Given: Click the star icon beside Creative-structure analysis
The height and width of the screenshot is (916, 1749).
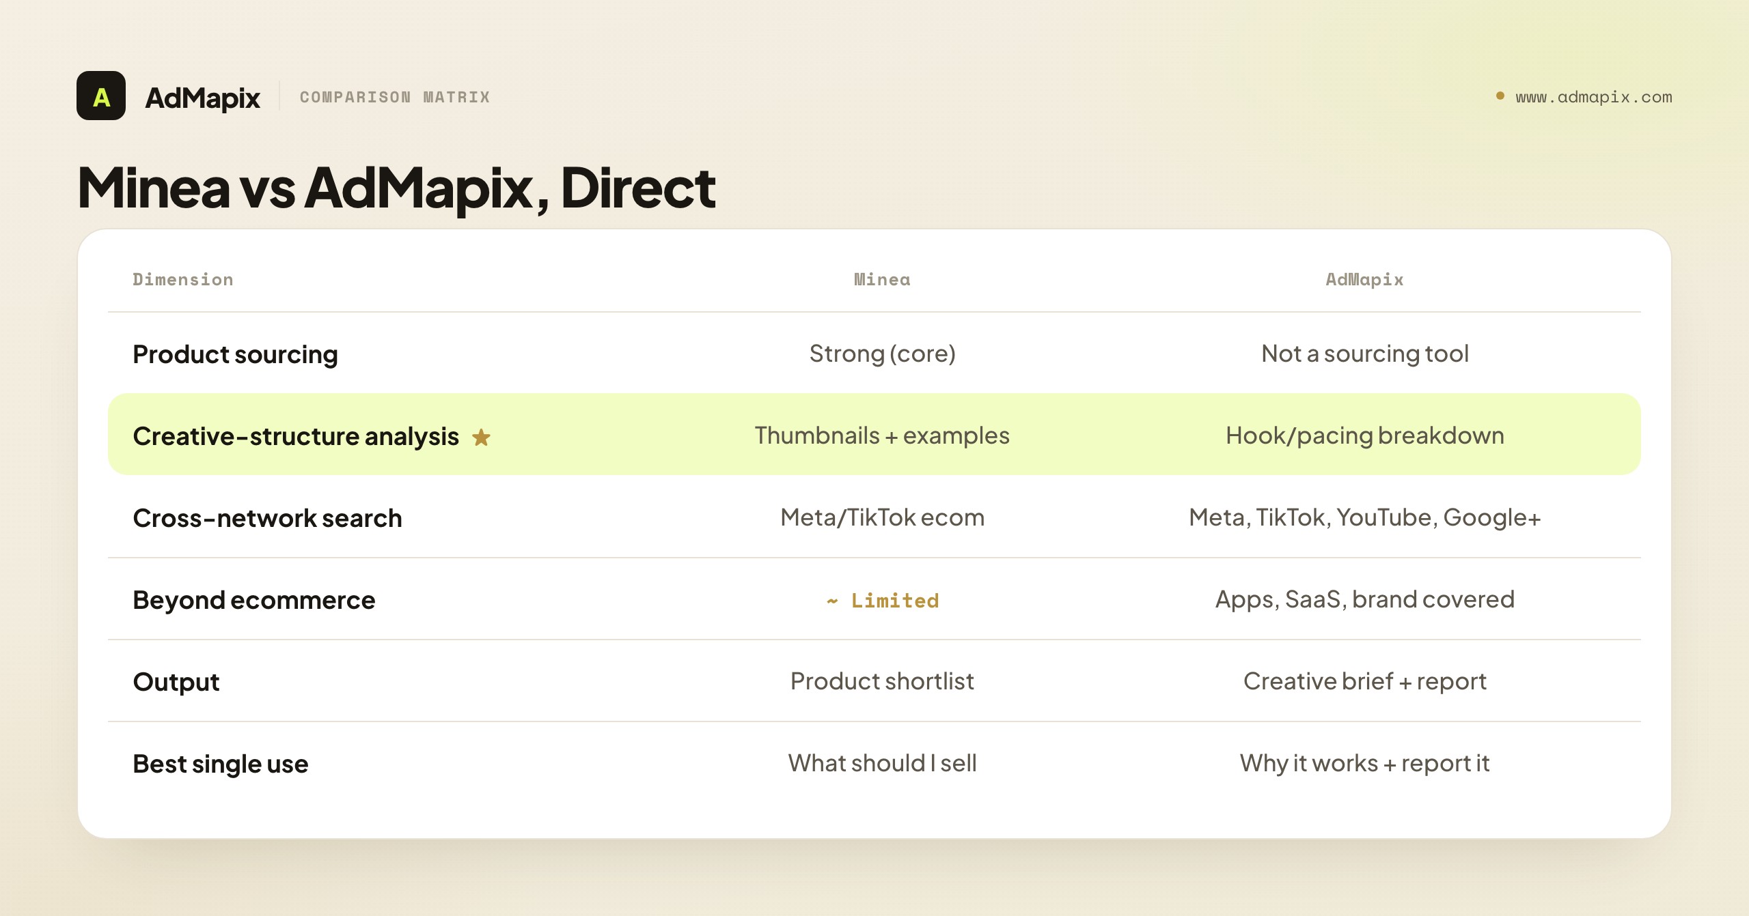Looking at the screenshot, I should tap(482, 437).
